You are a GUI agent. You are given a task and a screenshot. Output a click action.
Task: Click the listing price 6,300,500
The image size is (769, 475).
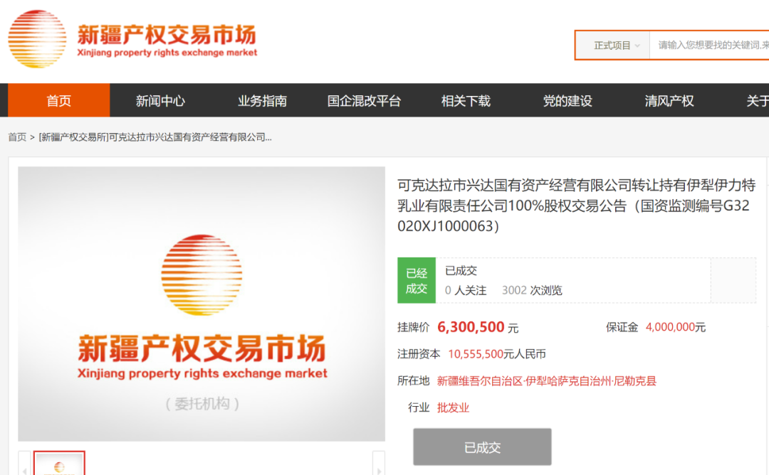coord(471,327)
